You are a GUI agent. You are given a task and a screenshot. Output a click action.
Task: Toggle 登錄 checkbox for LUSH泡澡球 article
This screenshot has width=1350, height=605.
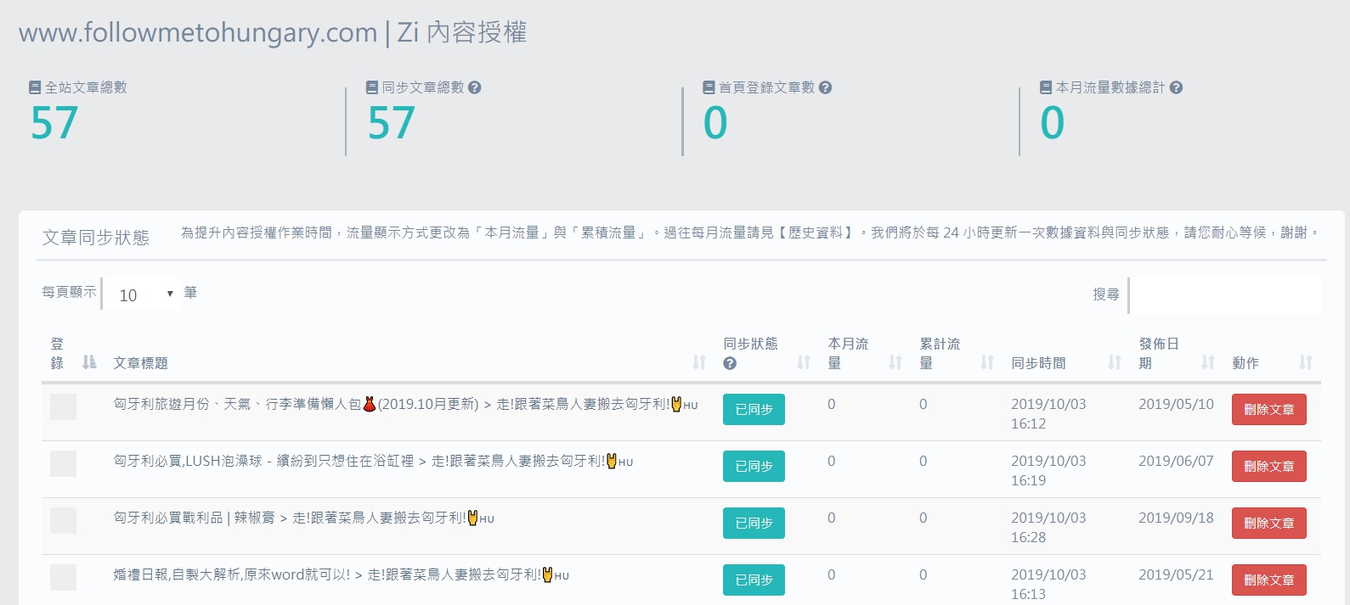tap(63, 463)
